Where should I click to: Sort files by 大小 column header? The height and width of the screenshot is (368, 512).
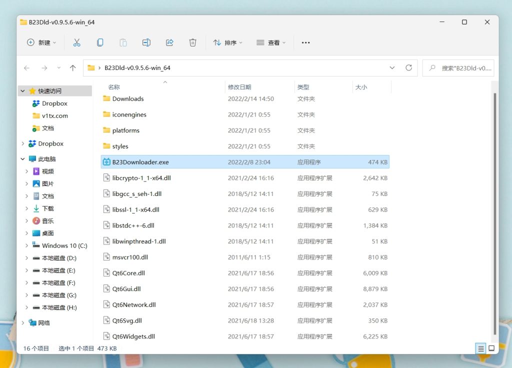click(361, 87)
